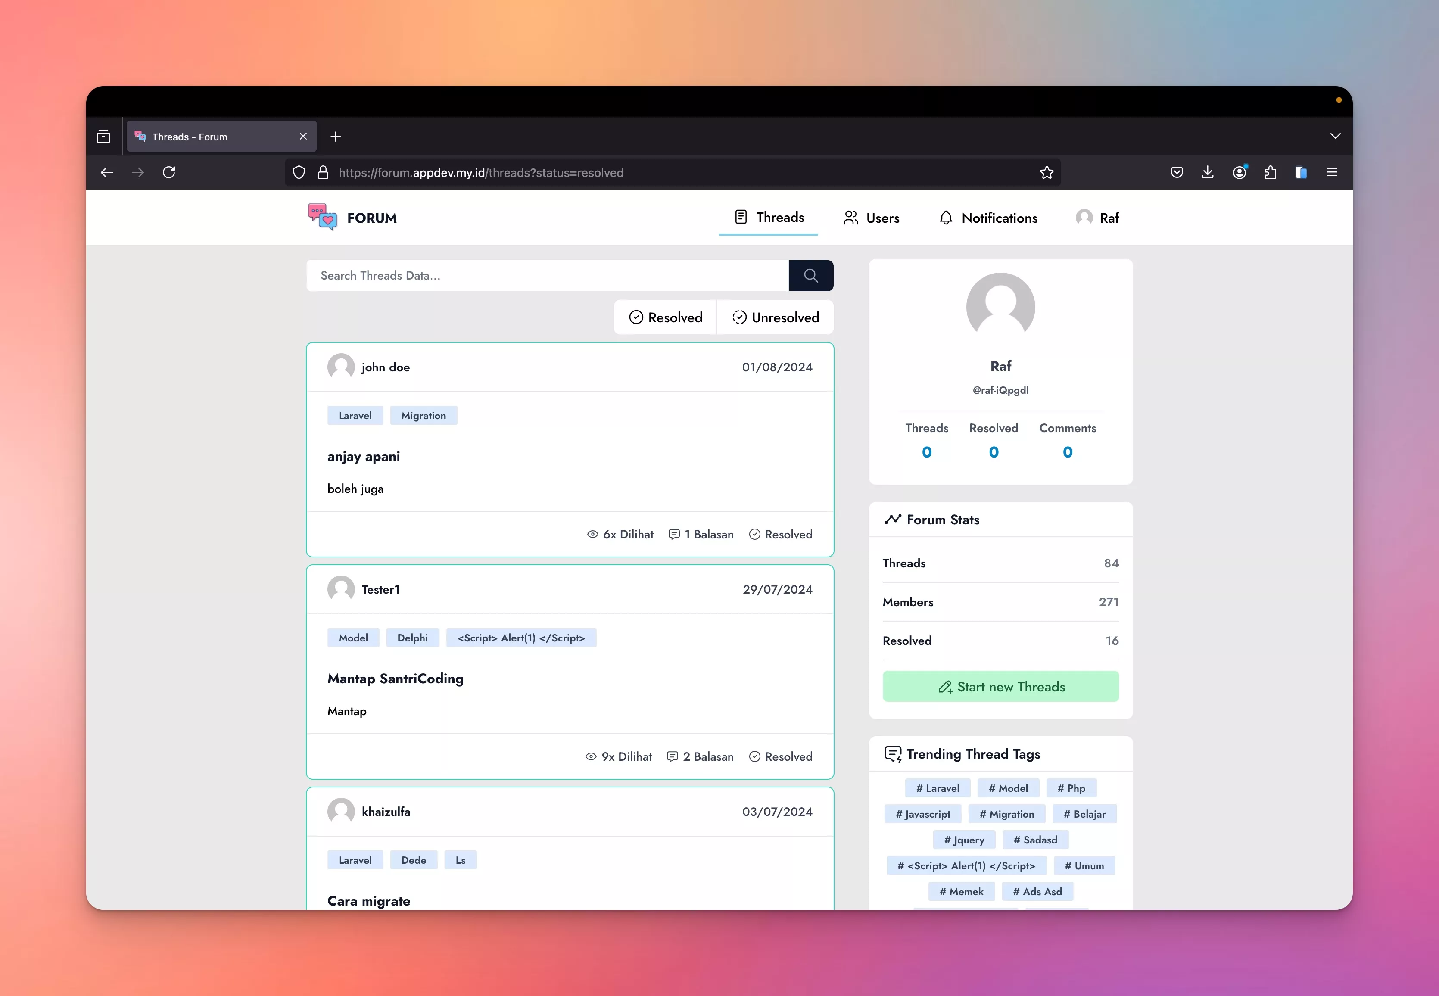Open thread titled Cara migrate
This screenshot has width=1439, height=996.
(x=369, y=900)
